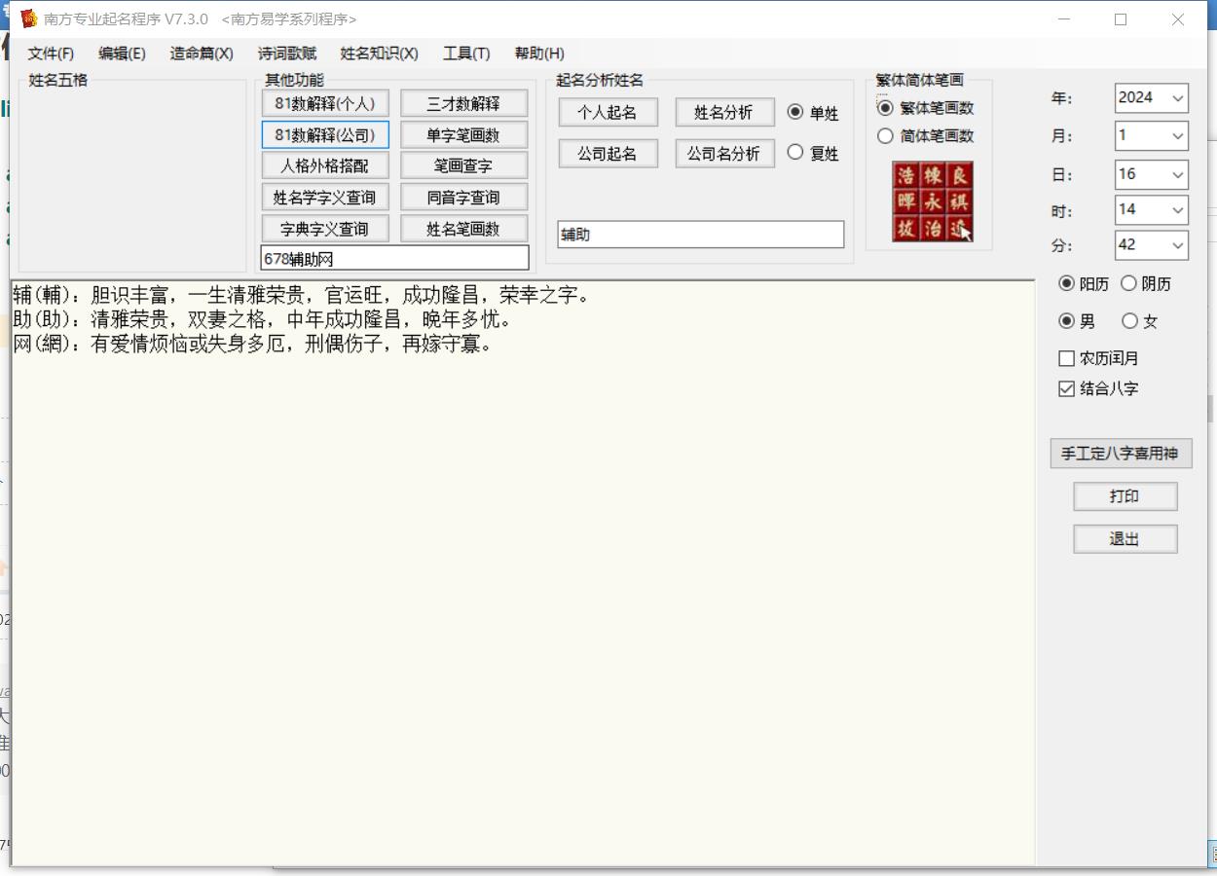The image size is (1217, 876).
Task: Open the 姓名学字义查询 meaning lookup
Action: (325, 197)
